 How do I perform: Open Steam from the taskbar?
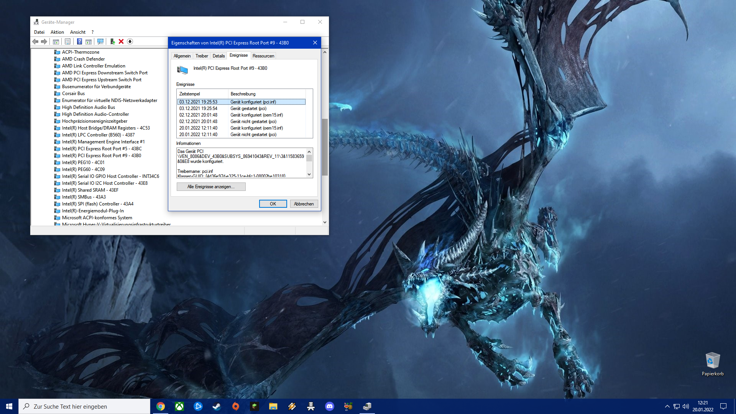217,406
